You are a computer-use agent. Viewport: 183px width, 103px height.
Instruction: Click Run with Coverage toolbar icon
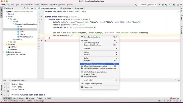click(166, 5)
